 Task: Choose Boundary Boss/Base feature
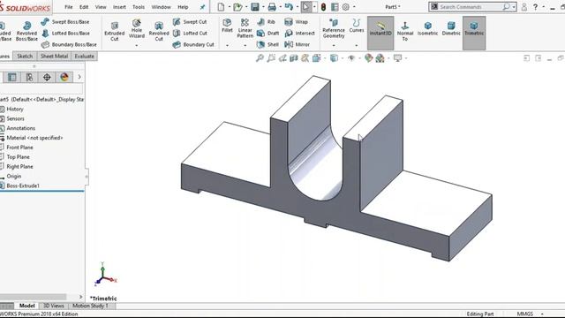click(69, 45)
